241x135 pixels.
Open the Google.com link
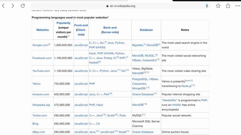(x=40, y=45)
